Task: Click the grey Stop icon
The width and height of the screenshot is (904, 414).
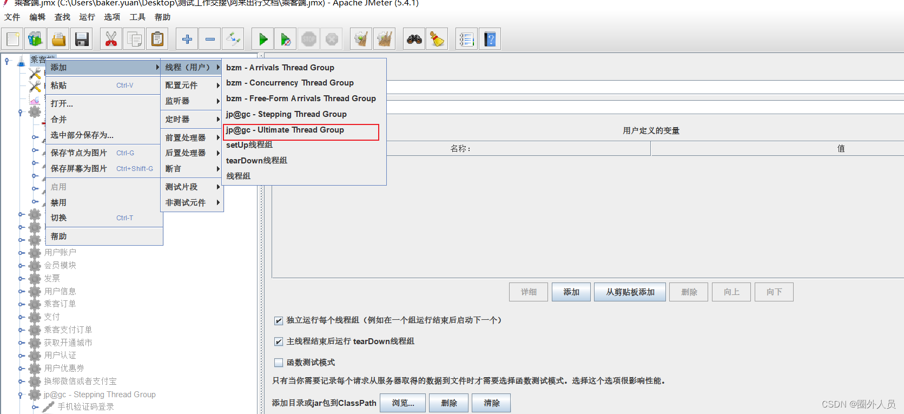Action: (309, 39)
